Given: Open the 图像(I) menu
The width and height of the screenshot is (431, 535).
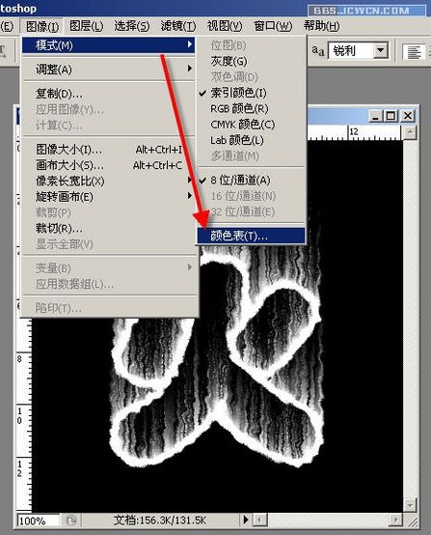Looking at the screenshot, I should pyautogui.click(x=42, y=26).
